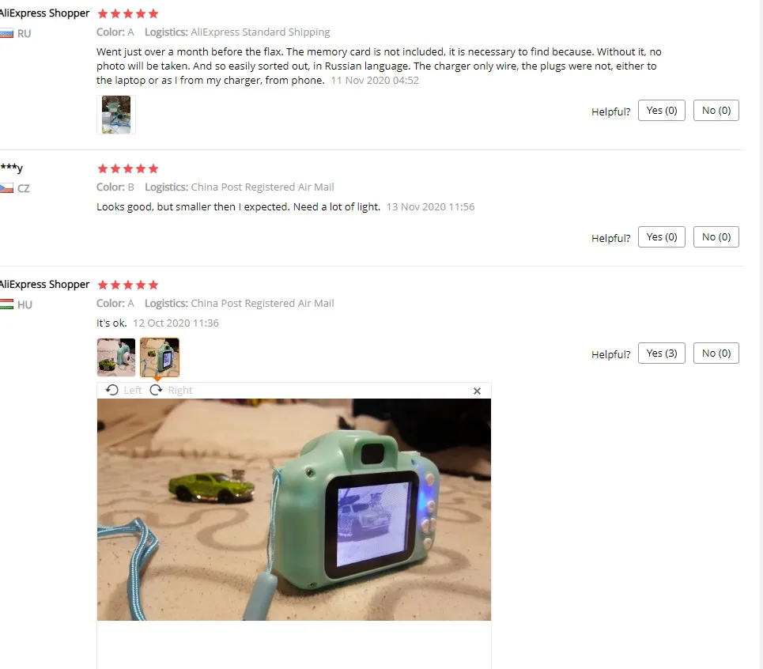Select the highlighted second HU review thumbnail
This screenshot has height=669, width=763.
point(160,357)
